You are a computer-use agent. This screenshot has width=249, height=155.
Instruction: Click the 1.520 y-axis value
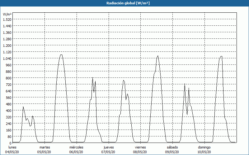click(x=7, y=19)
